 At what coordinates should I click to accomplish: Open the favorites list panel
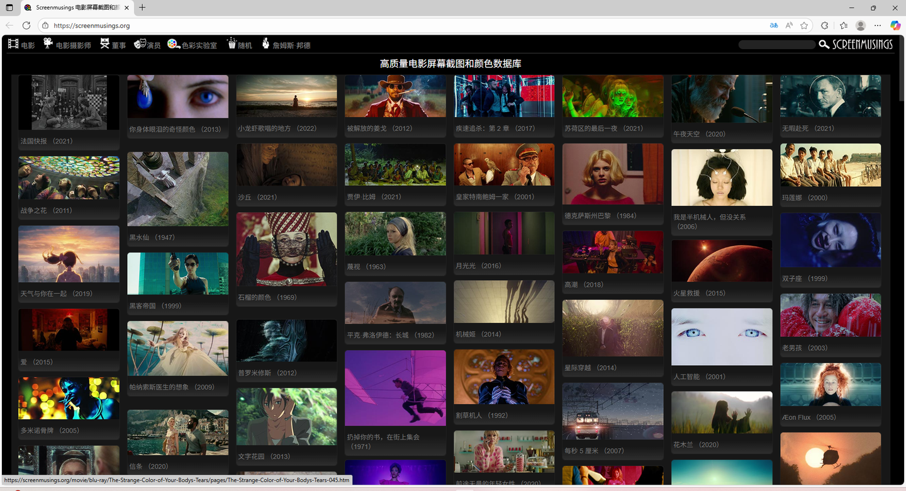pyautogui.click(x=844, y=25)
